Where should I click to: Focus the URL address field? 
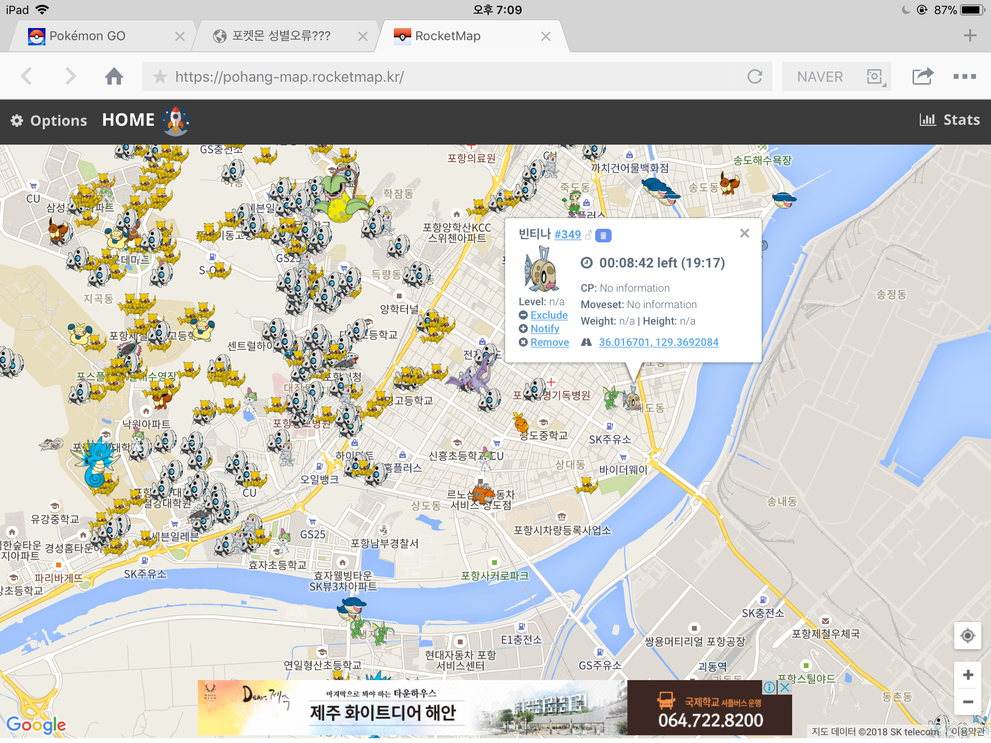coord(457,76)
